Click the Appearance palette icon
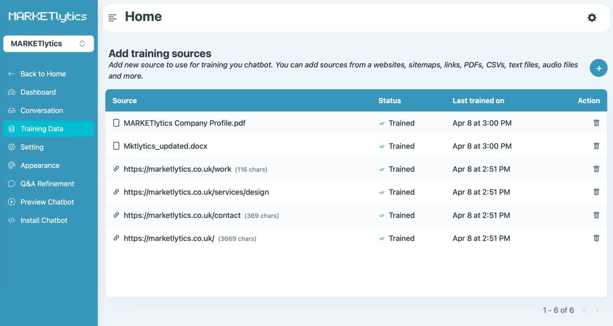The height and width of the screenshot is (326, 613). pos(12,166)
